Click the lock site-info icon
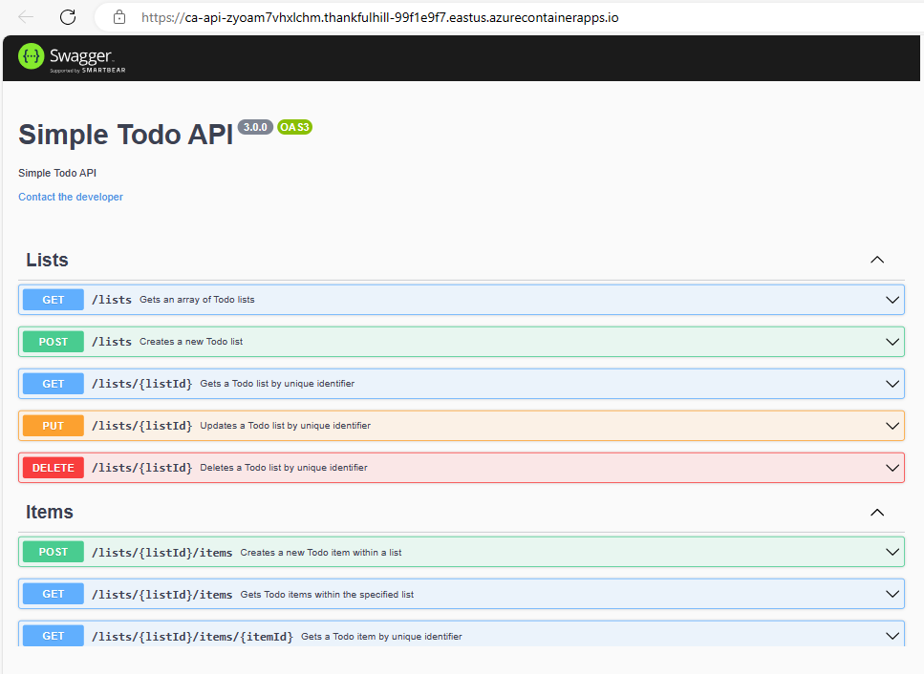Image resolution: width=924 pixels, height=674 pixels. (x=119, y=17)
